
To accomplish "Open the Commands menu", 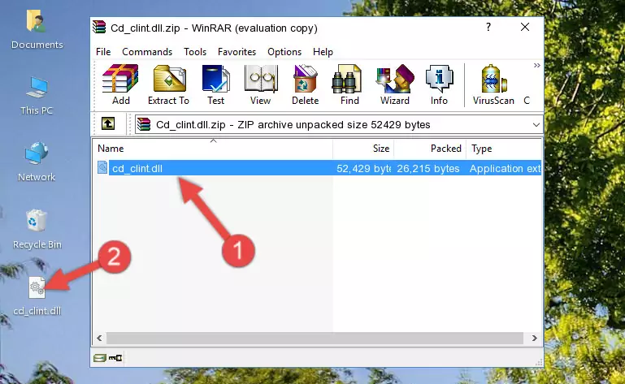I will point(147,52).
